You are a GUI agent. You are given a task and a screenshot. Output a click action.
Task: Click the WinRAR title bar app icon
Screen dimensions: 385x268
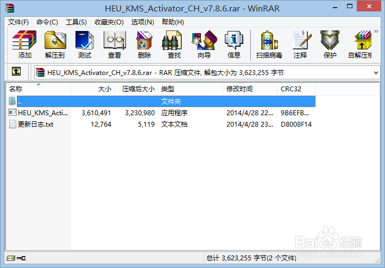tap(10, 8)
